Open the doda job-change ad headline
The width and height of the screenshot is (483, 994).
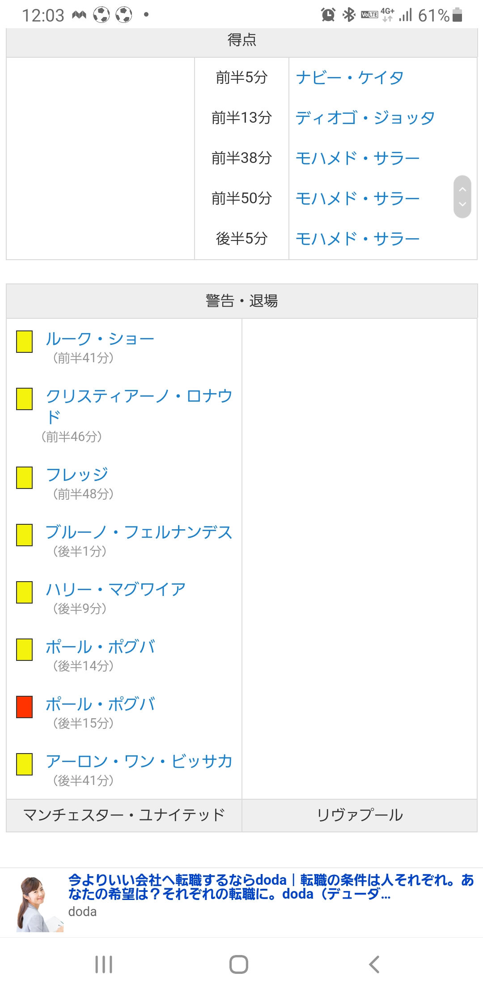click(271, 887)
